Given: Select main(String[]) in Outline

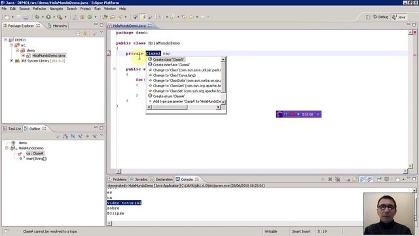Looking at the screenshot, I should pyautogui.click(x=37, y=159).
